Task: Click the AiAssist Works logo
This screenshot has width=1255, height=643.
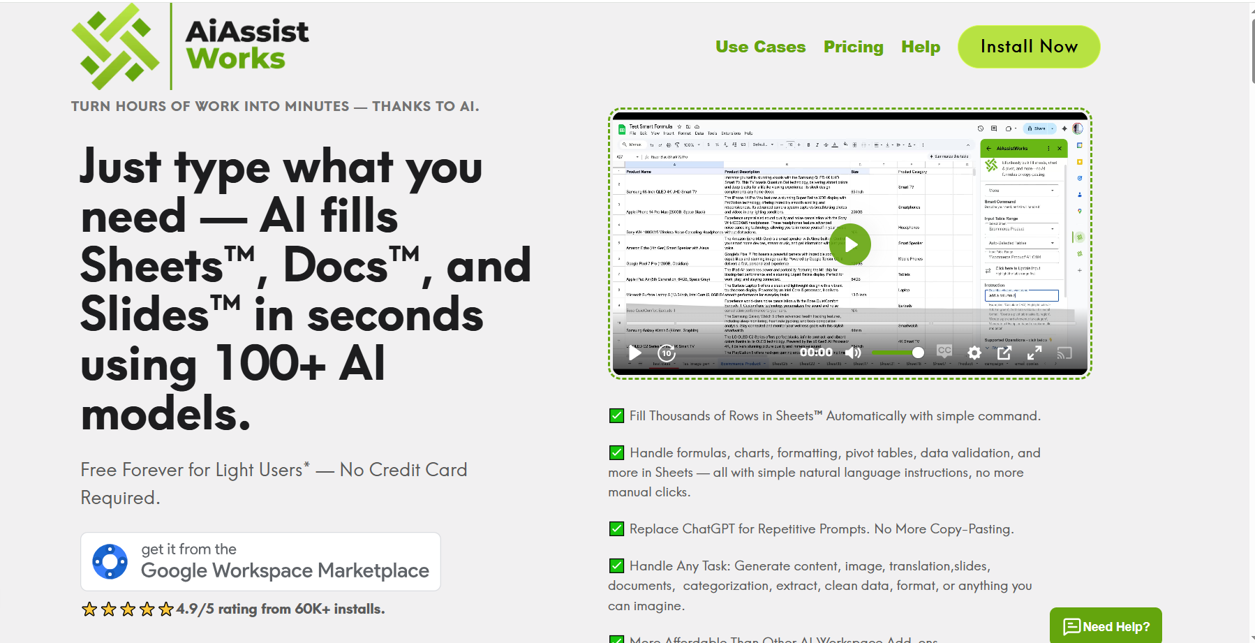Action: (x=190, y=47)
